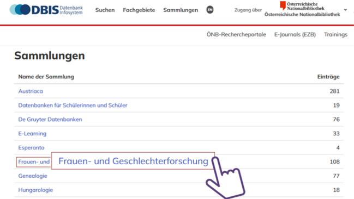
Task: Open the Austriaca collection
Action: coord(31,91)
